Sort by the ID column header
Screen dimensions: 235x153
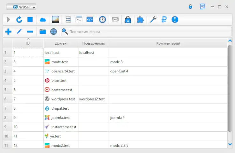click(x=28, y=43)
